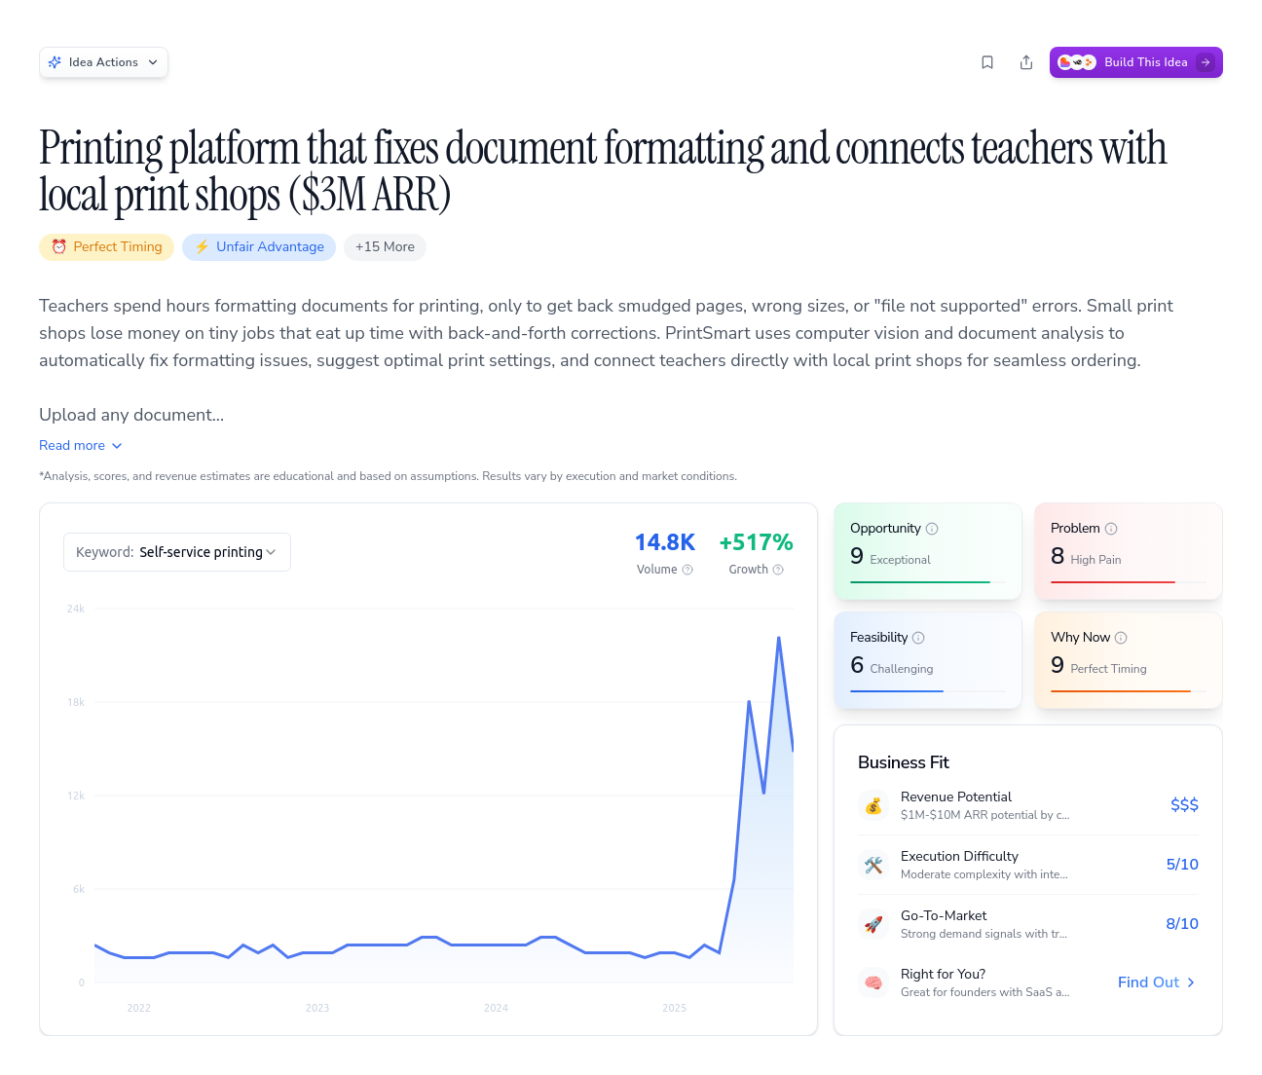
Task: Select the Perfect Timing tag
Action: coord(106,246)
